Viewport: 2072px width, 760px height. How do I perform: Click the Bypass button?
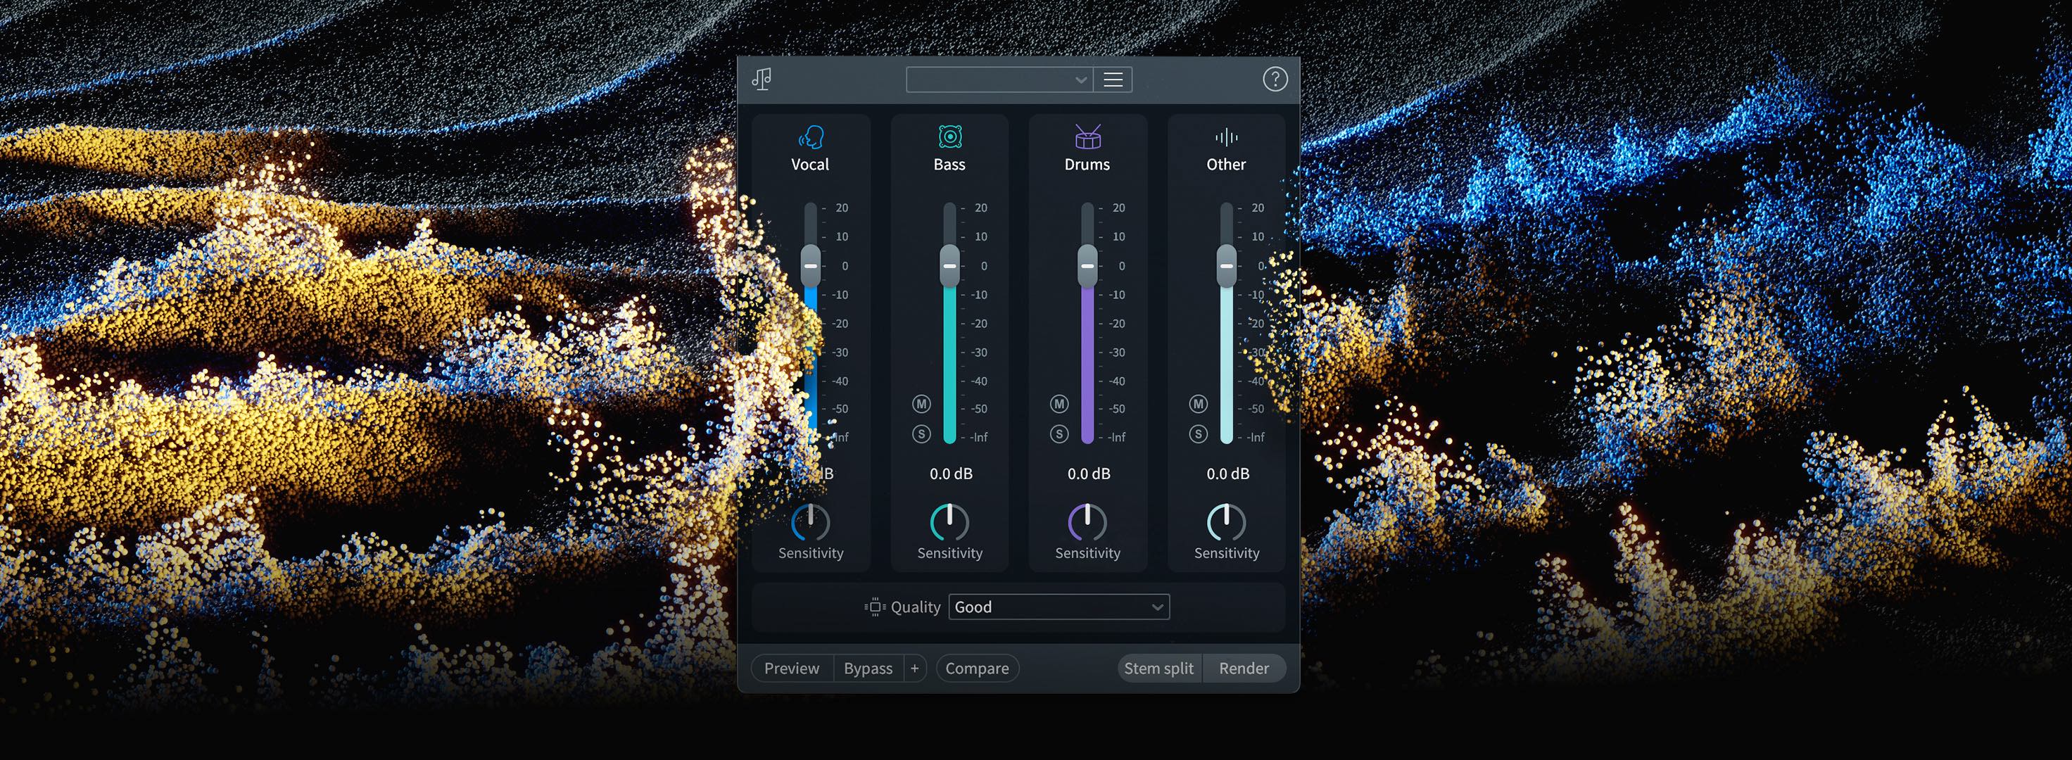point(868,669)
